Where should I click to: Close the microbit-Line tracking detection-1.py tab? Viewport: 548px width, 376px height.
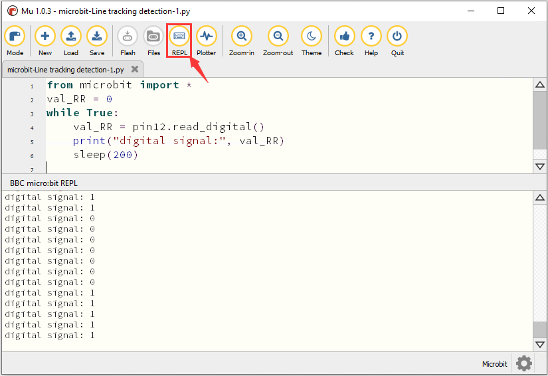tap(135, 69)
